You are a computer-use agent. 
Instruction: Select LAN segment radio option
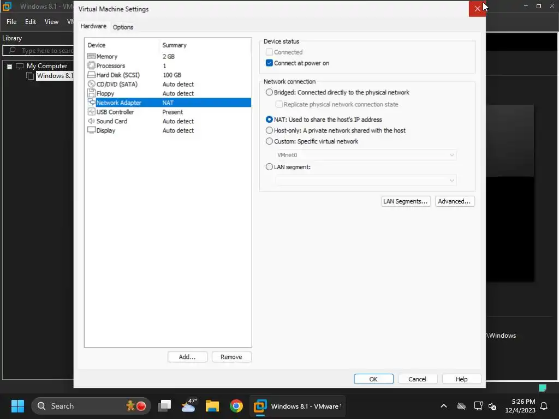tap(269, 167)
